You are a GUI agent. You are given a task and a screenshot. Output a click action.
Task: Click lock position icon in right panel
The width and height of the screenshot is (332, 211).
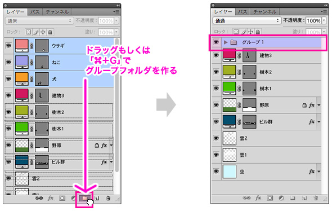(x=251, y=32)
